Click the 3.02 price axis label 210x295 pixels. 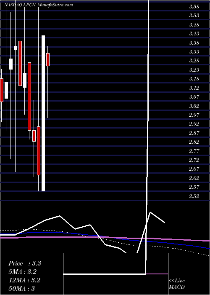[194, 106]
